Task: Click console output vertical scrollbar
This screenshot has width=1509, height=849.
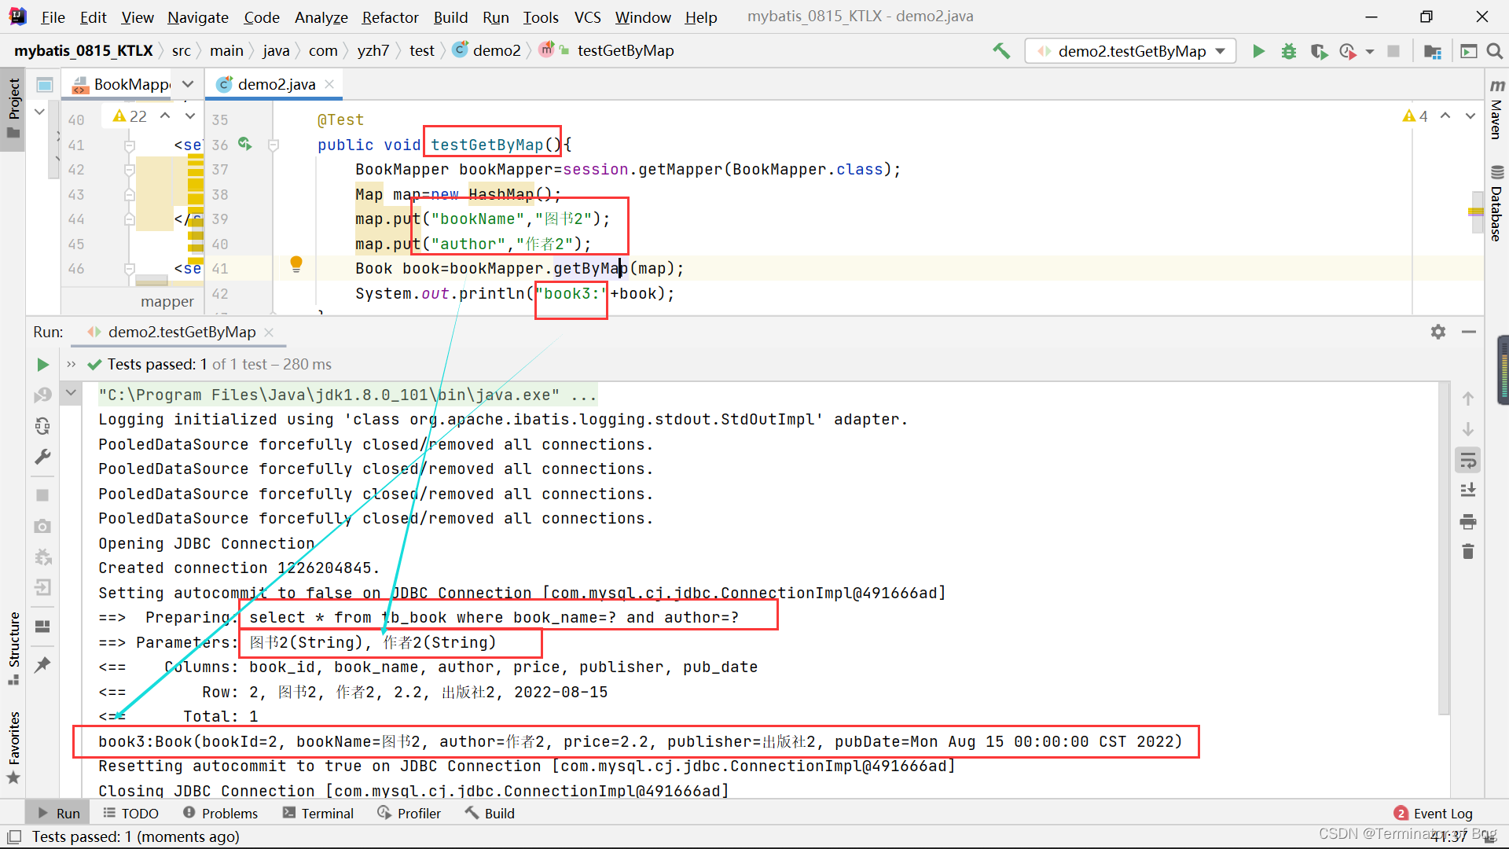Action: [x=1443, y=549]
